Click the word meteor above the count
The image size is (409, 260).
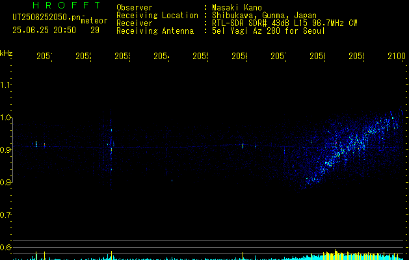click(x=94, y=21)
